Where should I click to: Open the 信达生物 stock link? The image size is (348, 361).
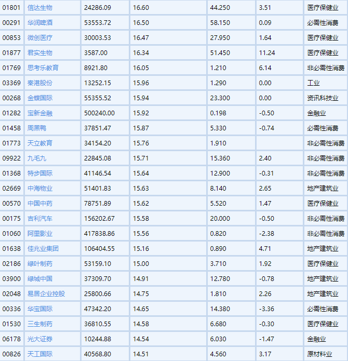point(40,8)
